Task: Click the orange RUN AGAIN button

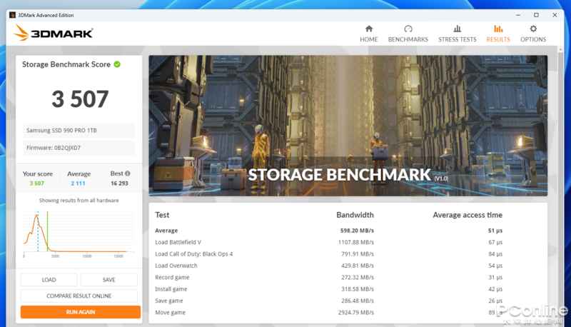Action: (81, 312)
